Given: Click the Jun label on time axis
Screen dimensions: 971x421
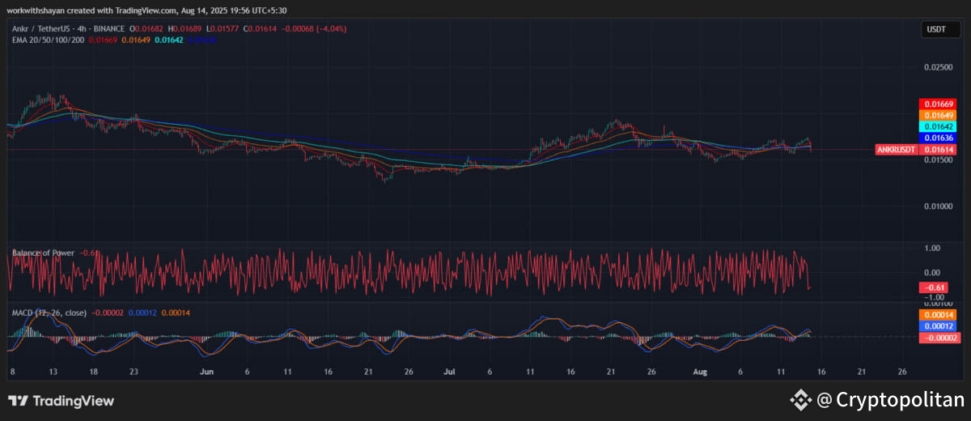Looking at the screenshot, I should pos(206,372).
